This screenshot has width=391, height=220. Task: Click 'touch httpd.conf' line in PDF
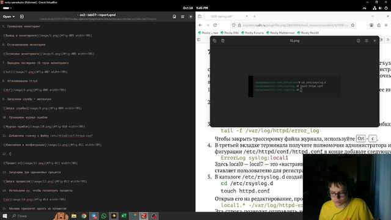tap(245, 191)
